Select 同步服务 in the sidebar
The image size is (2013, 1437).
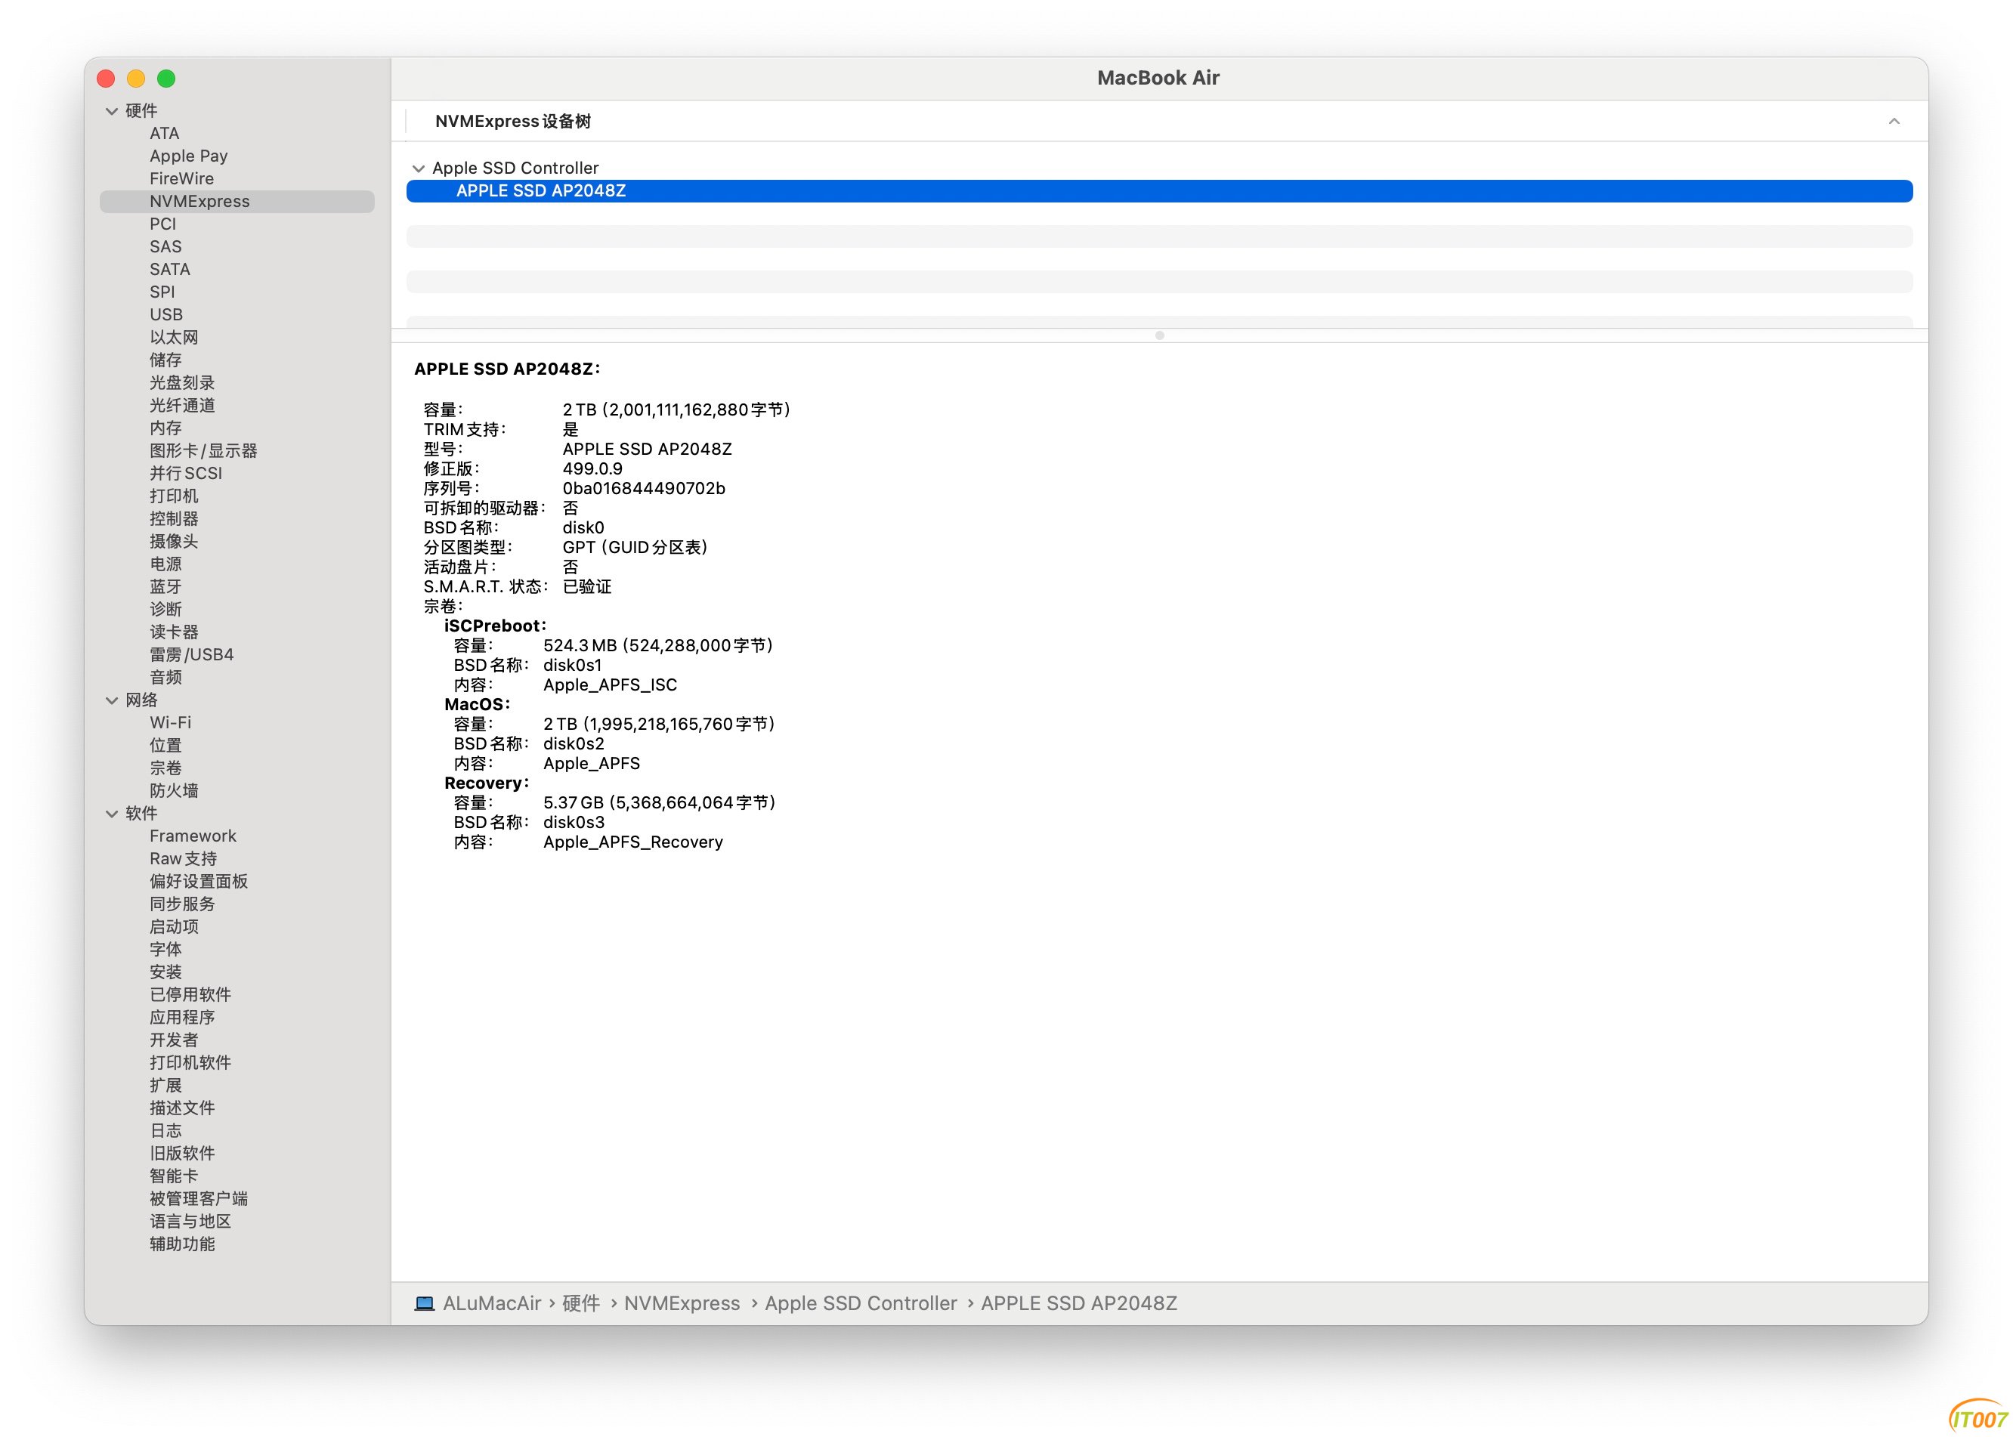point(182,904)
